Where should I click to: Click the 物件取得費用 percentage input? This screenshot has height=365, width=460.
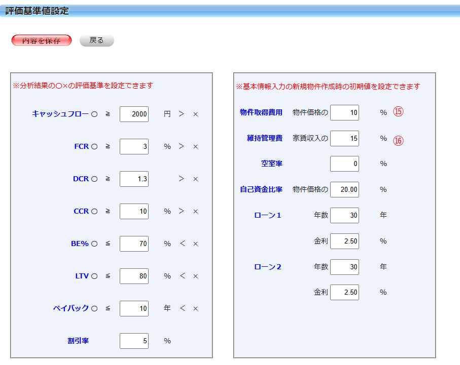(x=344, y=112)
